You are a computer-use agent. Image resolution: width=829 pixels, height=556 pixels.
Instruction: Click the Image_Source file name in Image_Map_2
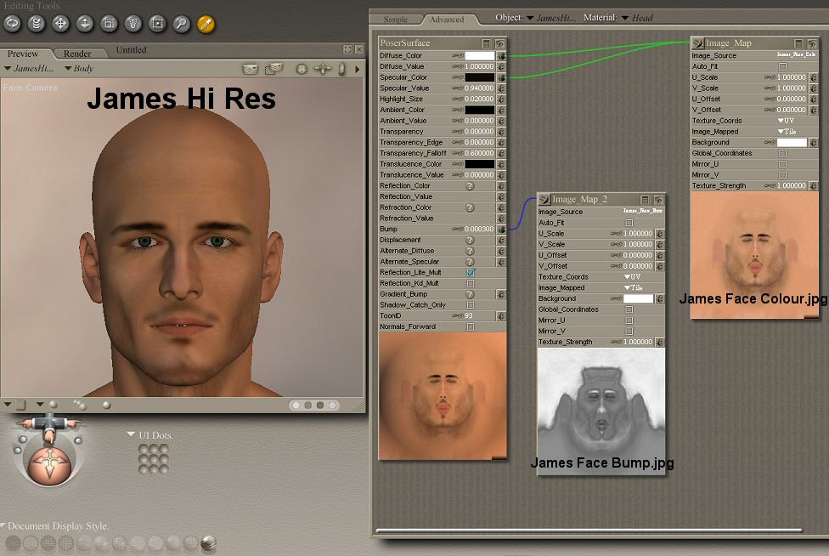pyautogui.click(x=642, y=211)
